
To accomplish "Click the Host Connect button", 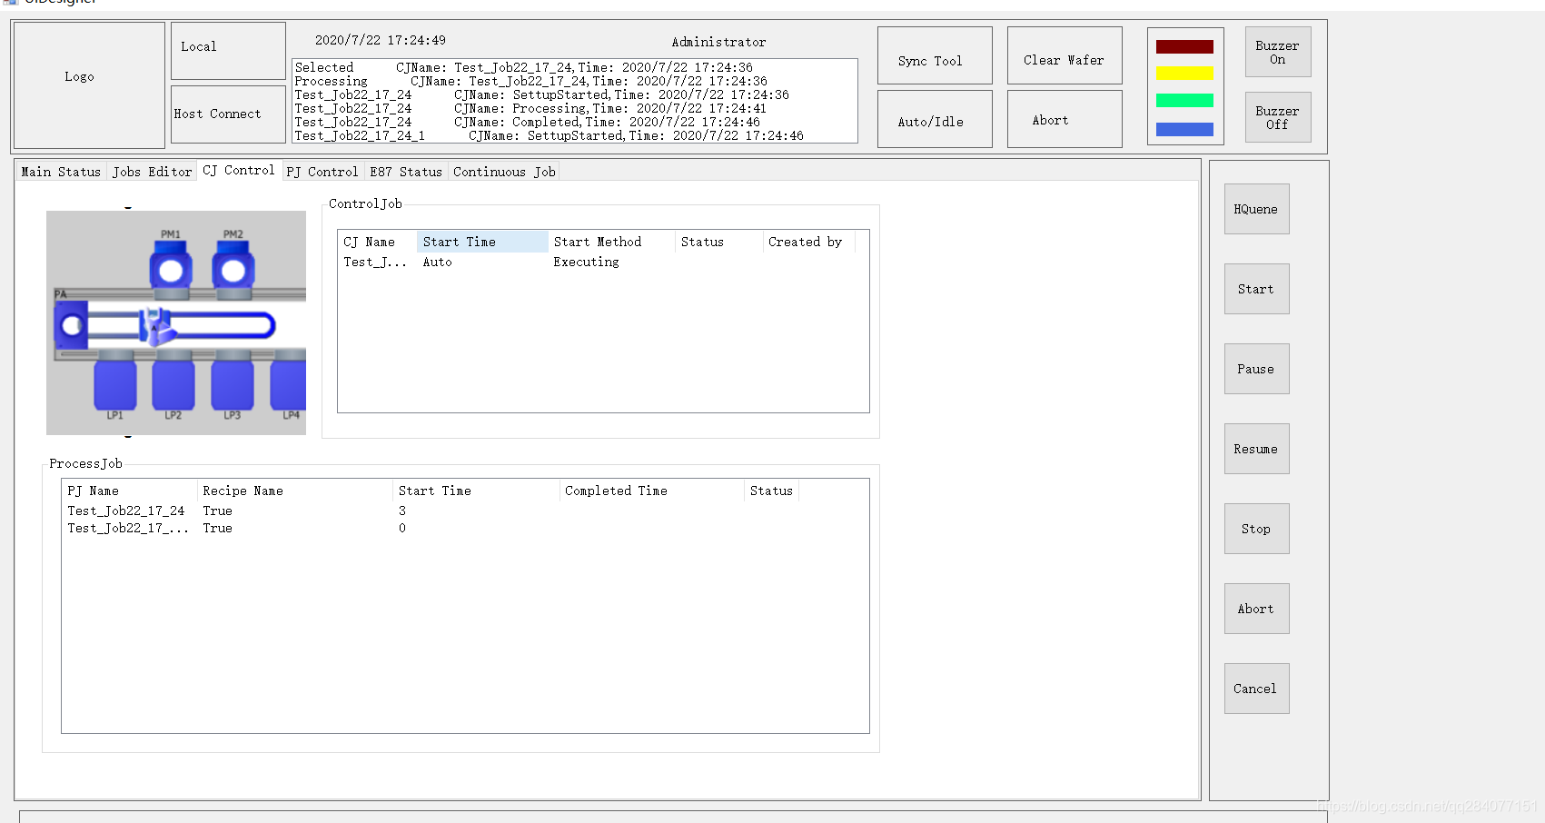I will [x=228, y=114].
